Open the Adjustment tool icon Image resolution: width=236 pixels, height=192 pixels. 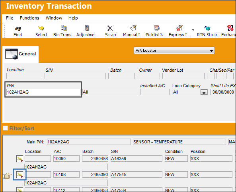pyautogui.click(x=87, y=28)
